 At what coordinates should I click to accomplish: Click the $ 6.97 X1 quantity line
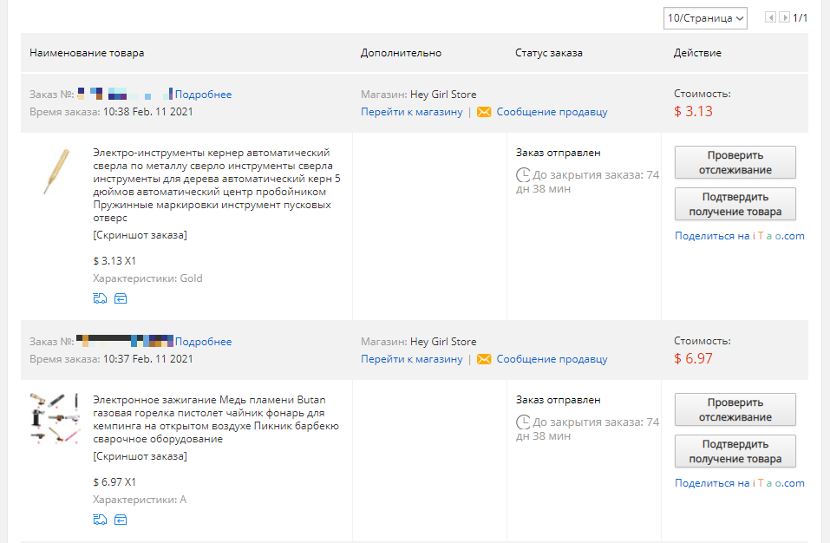(x=114, y=482)
